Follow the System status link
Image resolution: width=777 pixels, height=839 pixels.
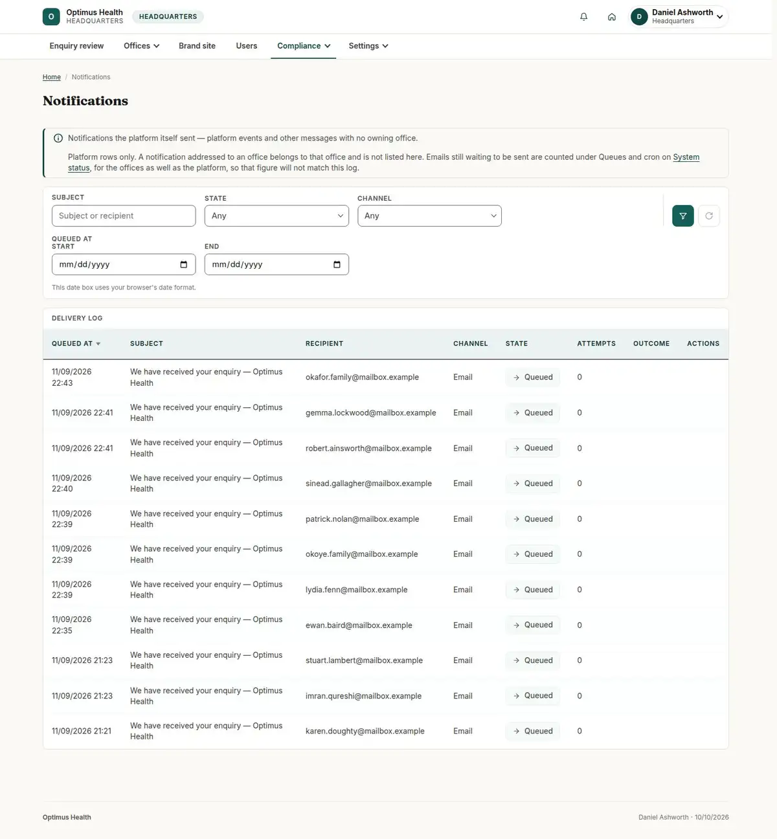(x=686, y=157)
